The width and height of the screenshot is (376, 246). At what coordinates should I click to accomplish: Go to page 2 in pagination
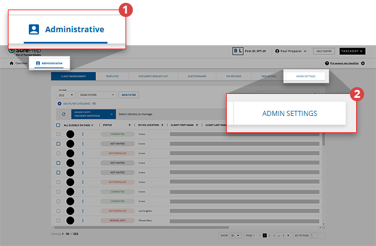coord(269,235)
